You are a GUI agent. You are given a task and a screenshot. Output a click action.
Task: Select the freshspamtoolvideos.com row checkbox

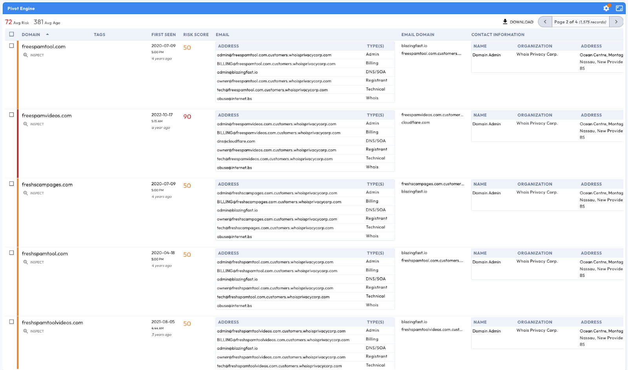(11, 322)
